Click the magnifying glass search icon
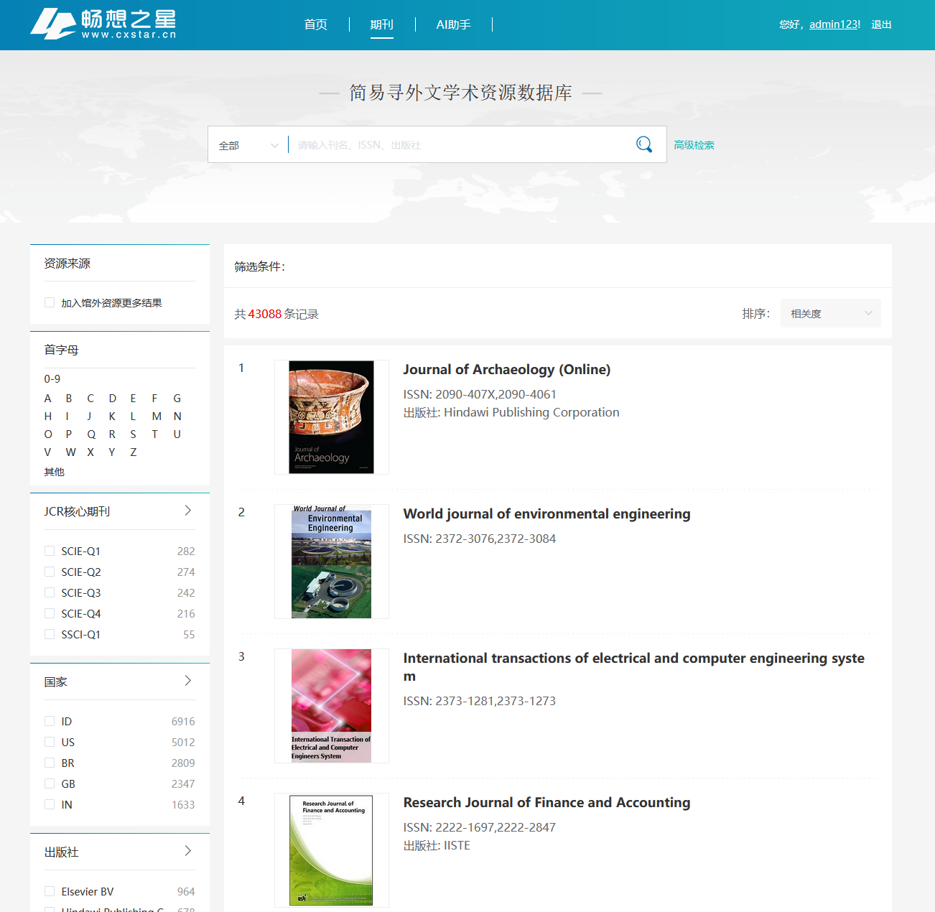The image size is (935, 912). pyautogui.click(x=644, y=144)
